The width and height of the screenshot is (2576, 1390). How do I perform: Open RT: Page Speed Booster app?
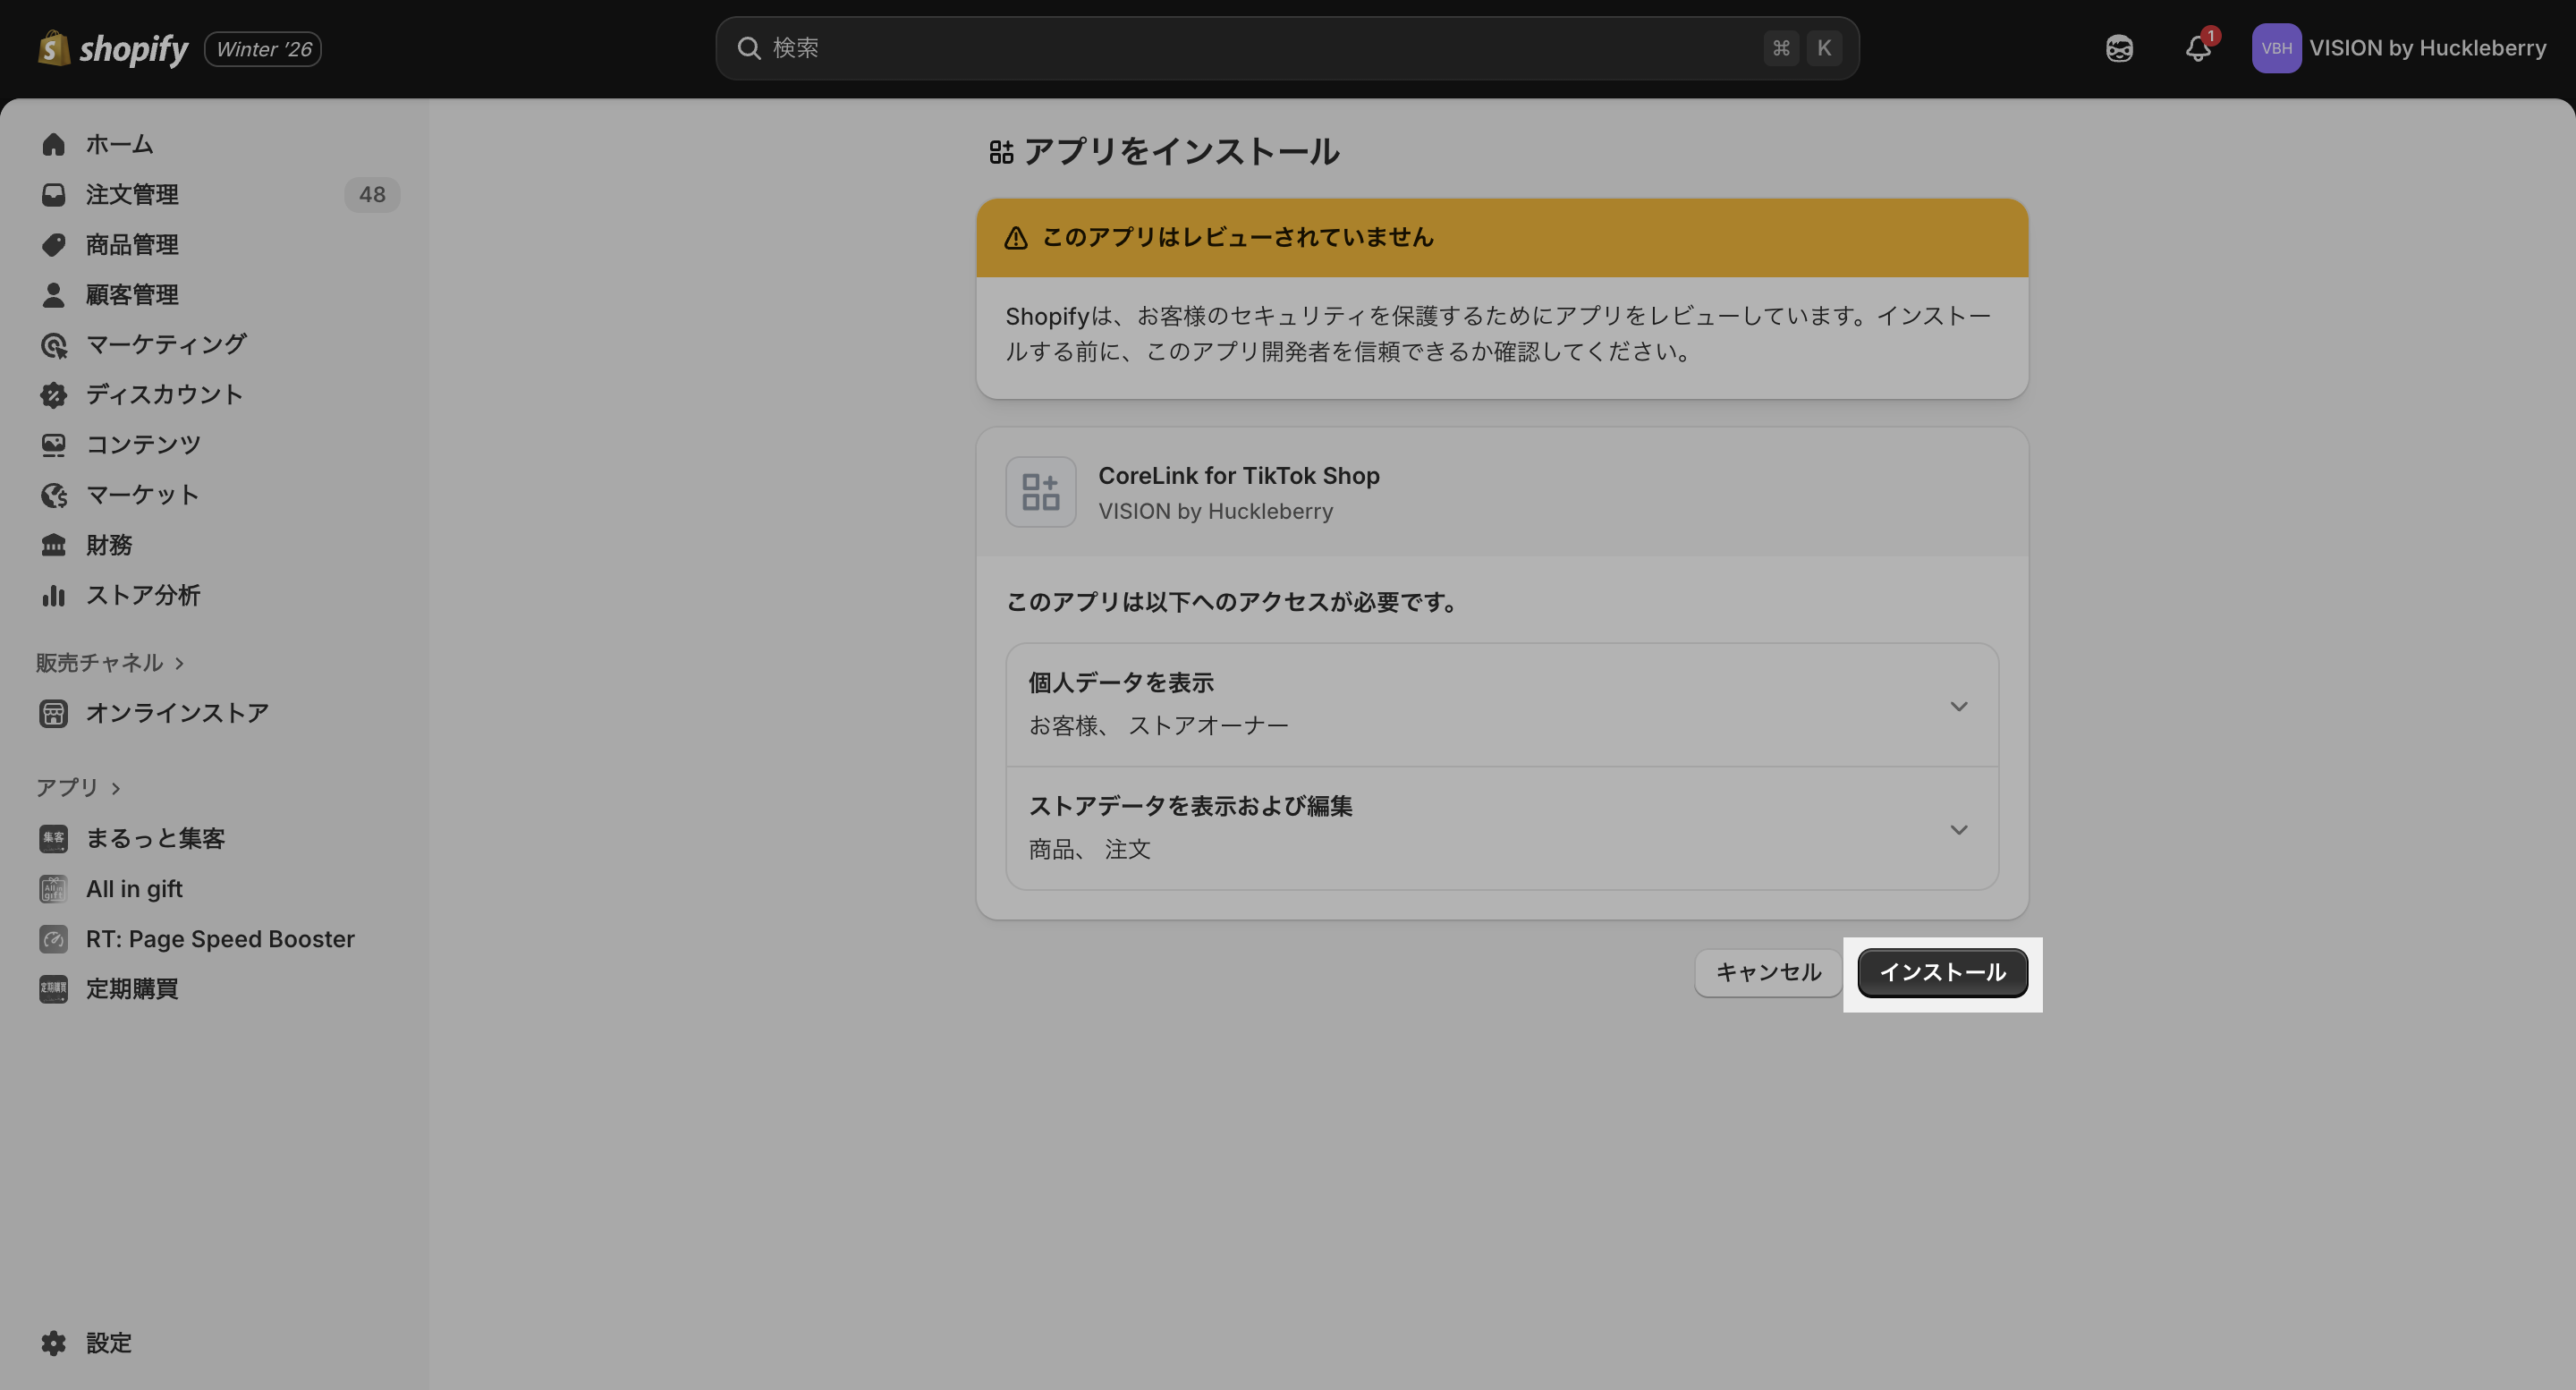point(220,939)
